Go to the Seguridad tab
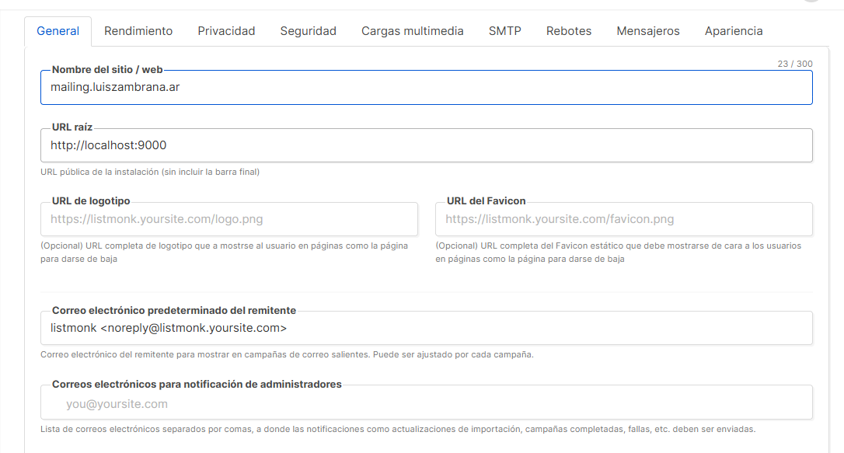 308,31
